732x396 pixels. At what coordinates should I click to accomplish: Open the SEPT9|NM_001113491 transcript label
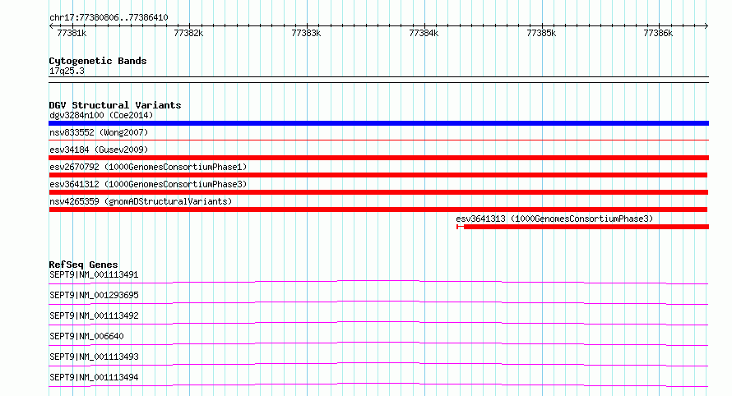(x=94, y=274)
